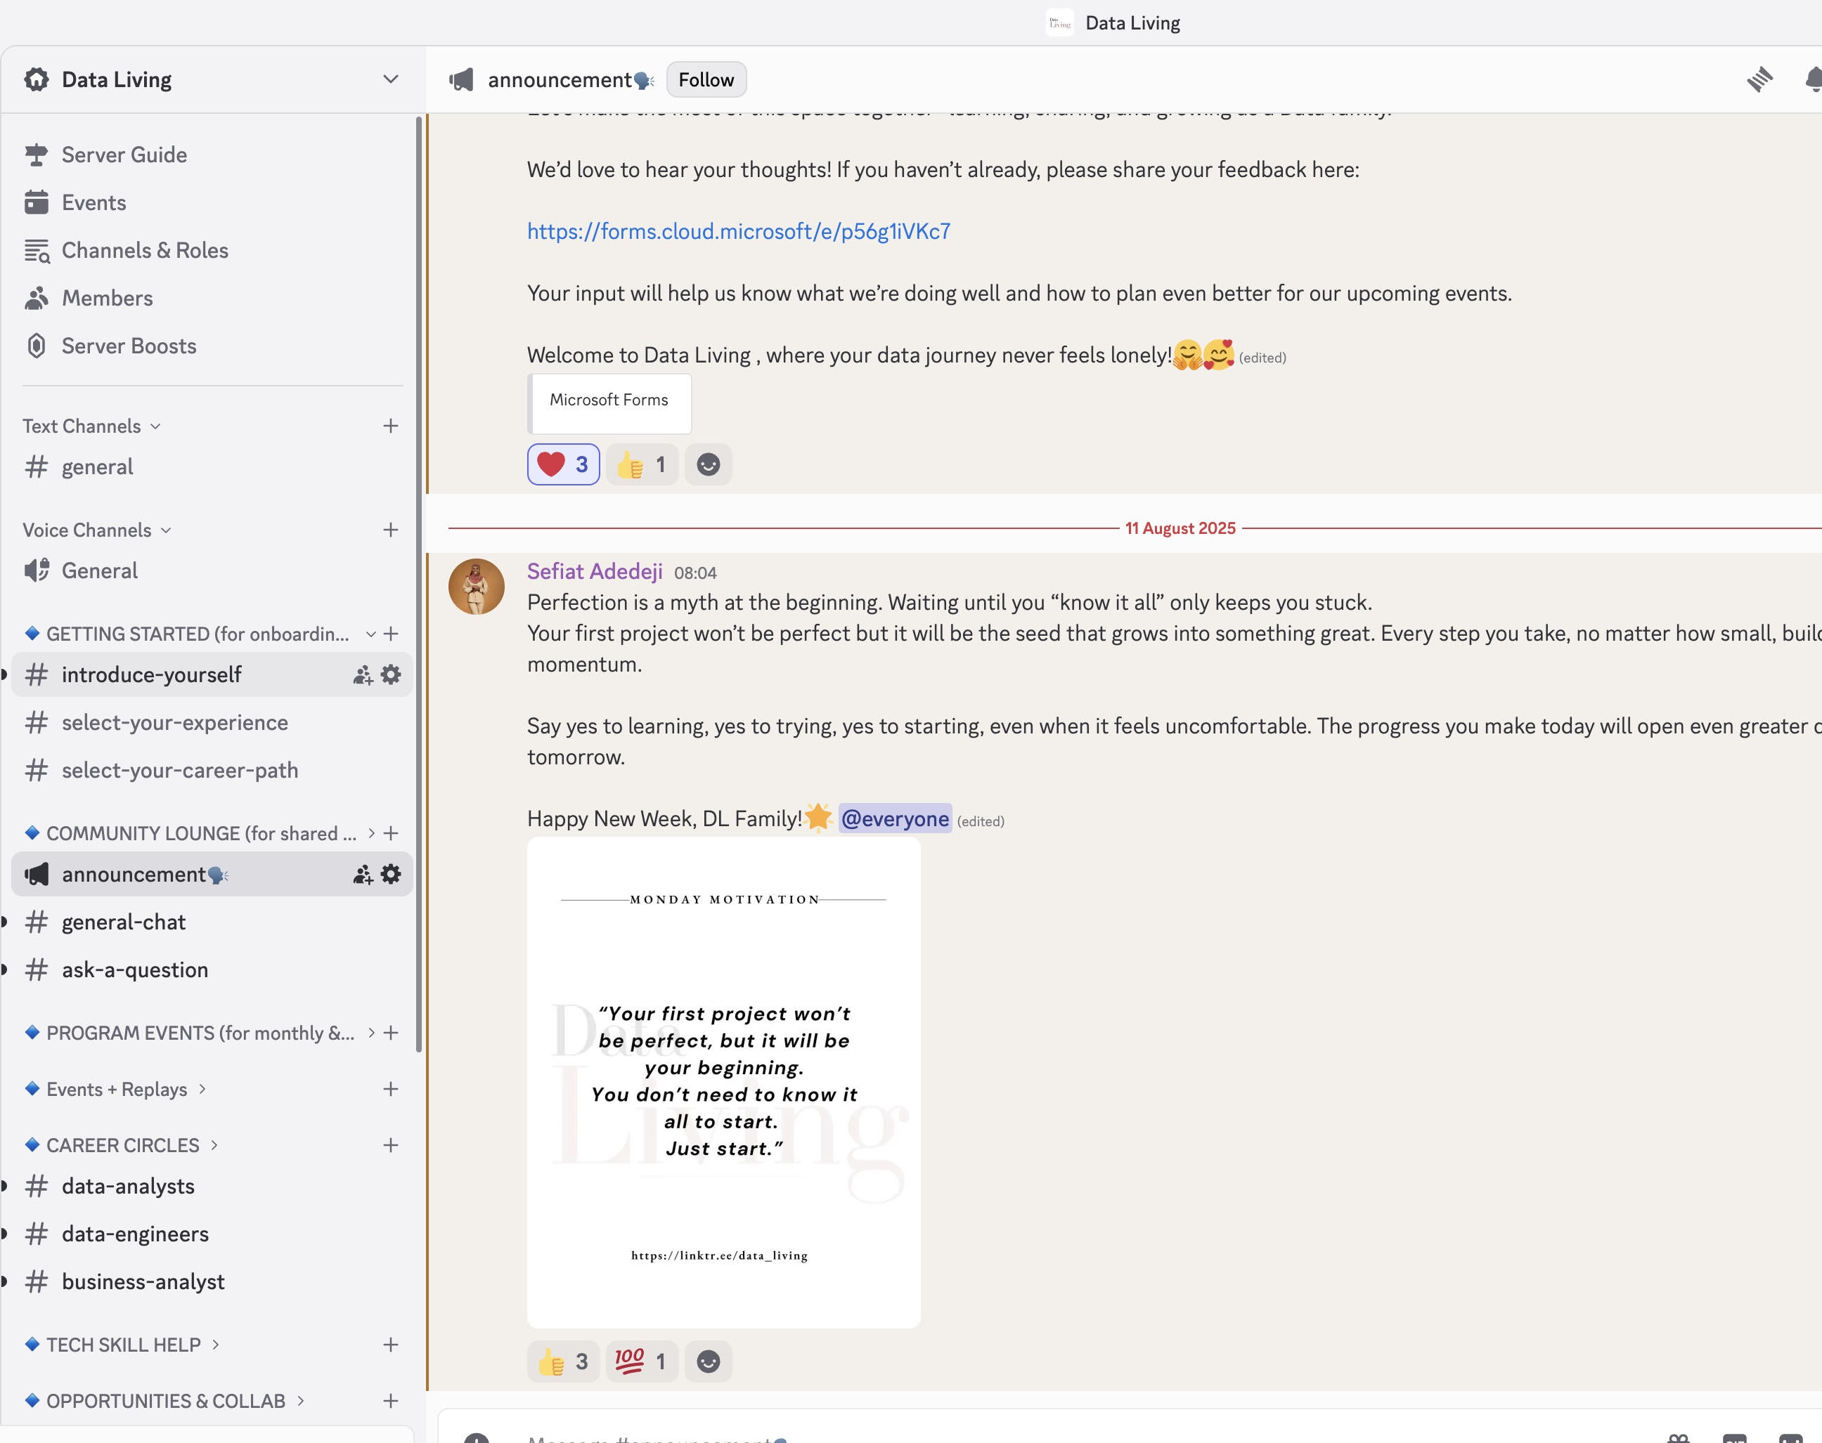This screenshot has width=1822, height=1443.
Task: Open the Members list
Action: [x=108, y=297]
